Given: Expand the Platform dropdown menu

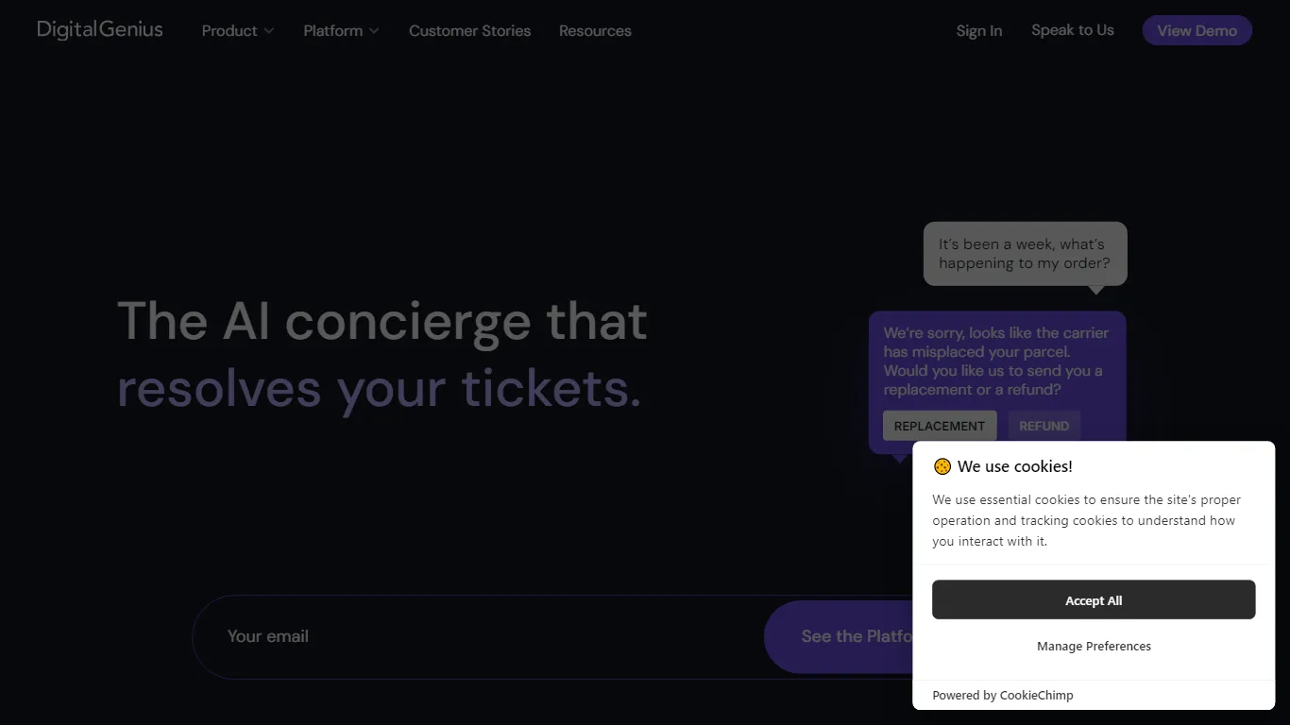Looking at the screenshot, I should 341,31.
